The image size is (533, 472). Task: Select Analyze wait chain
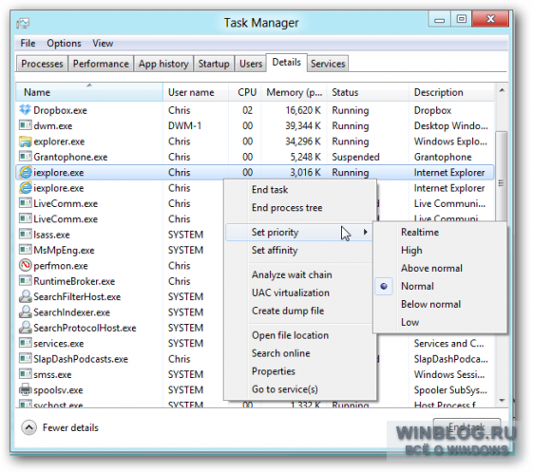(x=292, y=274)
